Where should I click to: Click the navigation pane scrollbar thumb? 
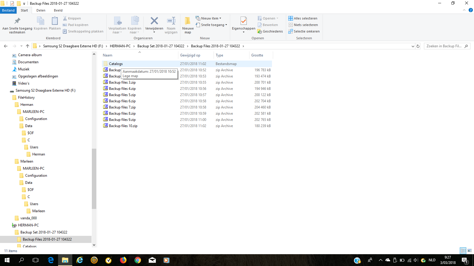[94, 179]
